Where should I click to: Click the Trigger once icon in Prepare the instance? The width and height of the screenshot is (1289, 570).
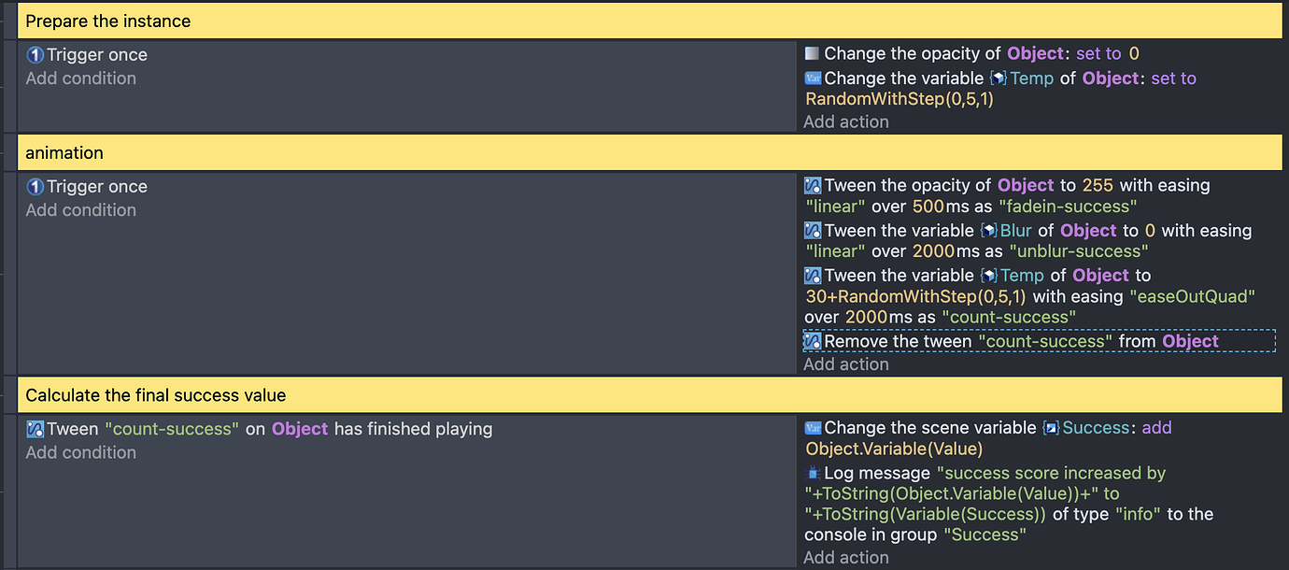tap(35, 55)
